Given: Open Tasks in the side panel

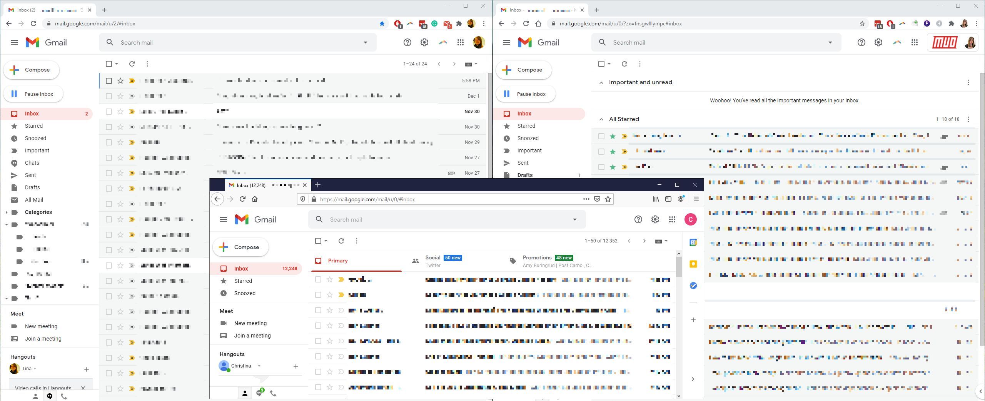Looking at the screenshot, I should 693,286.
